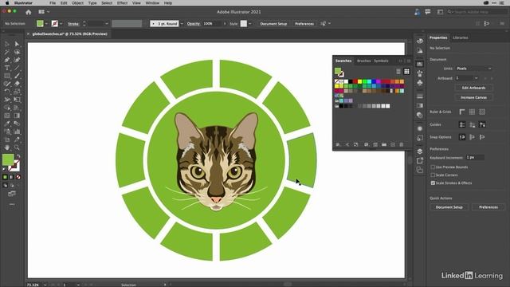Open the Object menu

click(x=77, y=3)
